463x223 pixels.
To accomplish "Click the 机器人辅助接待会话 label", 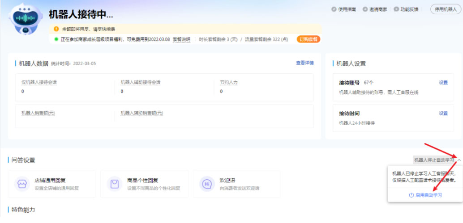I will coord(141,83).
